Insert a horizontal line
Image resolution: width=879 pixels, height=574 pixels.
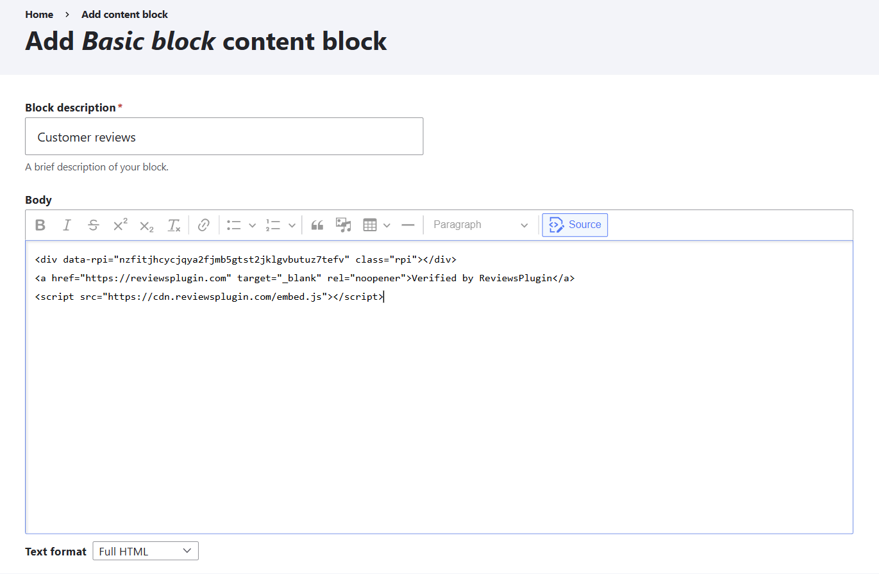tap(408, 225)
